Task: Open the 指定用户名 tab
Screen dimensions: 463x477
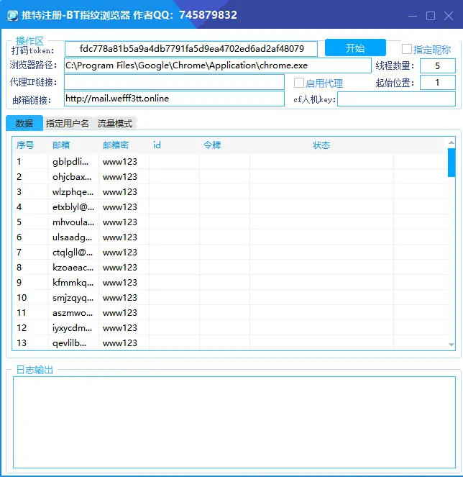Action: tap(68, 124)
